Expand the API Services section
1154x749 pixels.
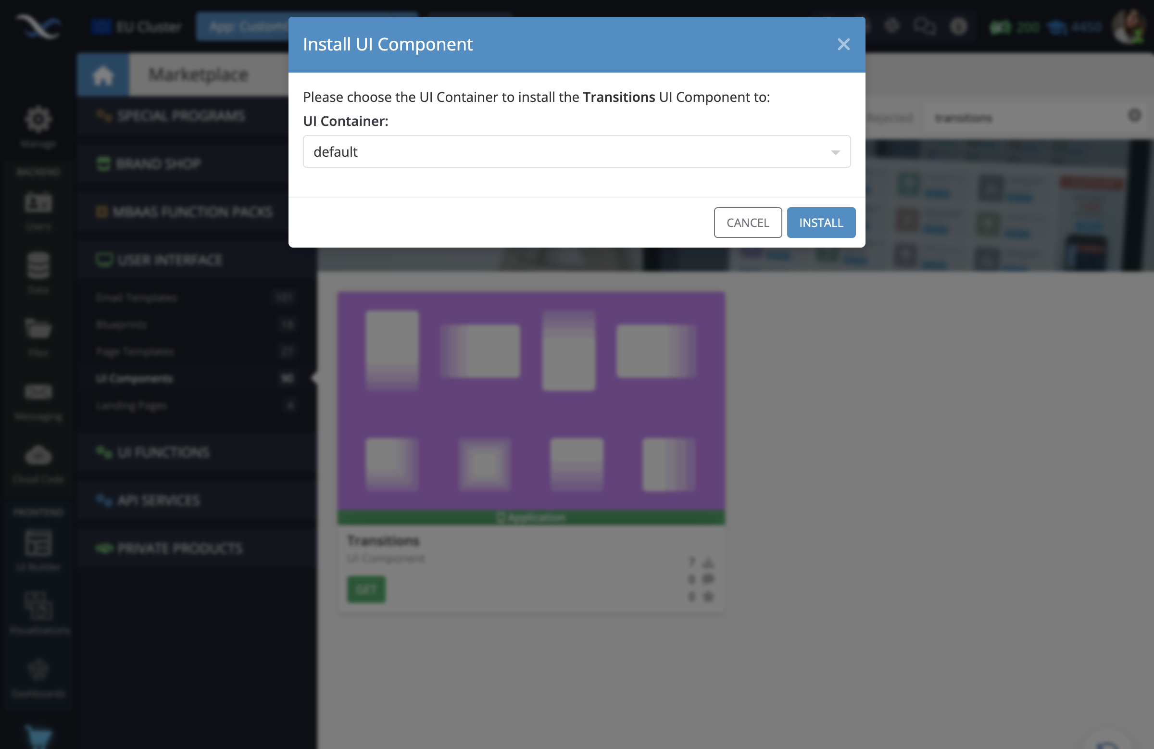[x=159, y=500]
